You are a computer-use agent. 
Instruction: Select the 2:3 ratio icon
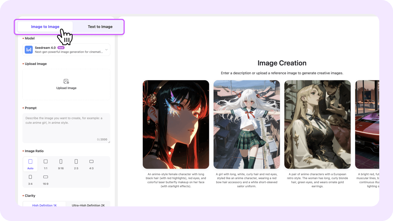[76, 161]
